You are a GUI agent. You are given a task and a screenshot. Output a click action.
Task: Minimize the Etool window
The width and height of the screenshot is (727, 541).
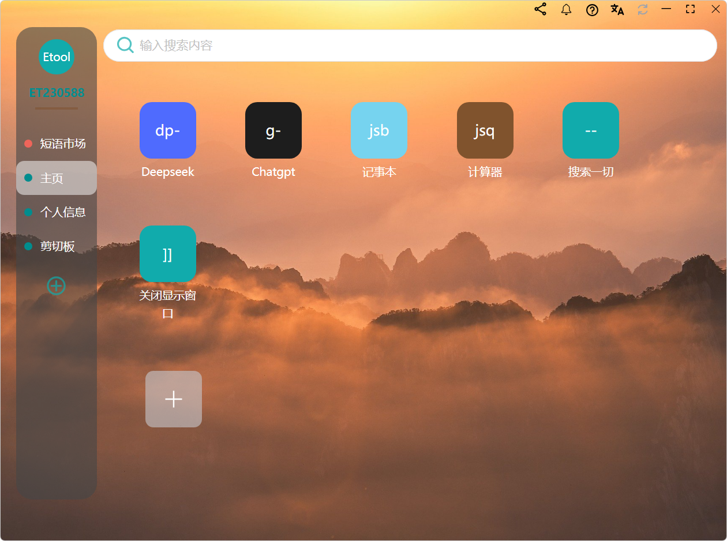pos(666,9)
